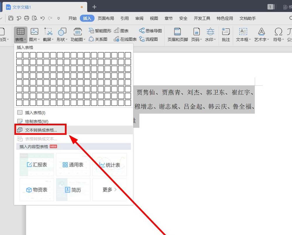Open a new tab with plus button
The image size is (292, 235).
[94, 7]
